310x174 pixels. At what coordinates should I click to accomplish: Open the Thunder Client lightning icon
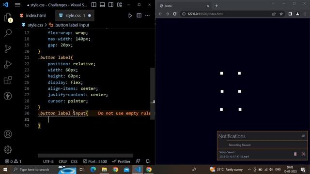[8, 96]
